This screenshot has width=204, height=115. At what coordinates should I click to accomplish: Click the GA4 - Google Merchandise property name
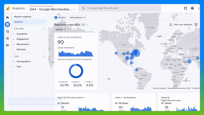click(x=51, y=9)
